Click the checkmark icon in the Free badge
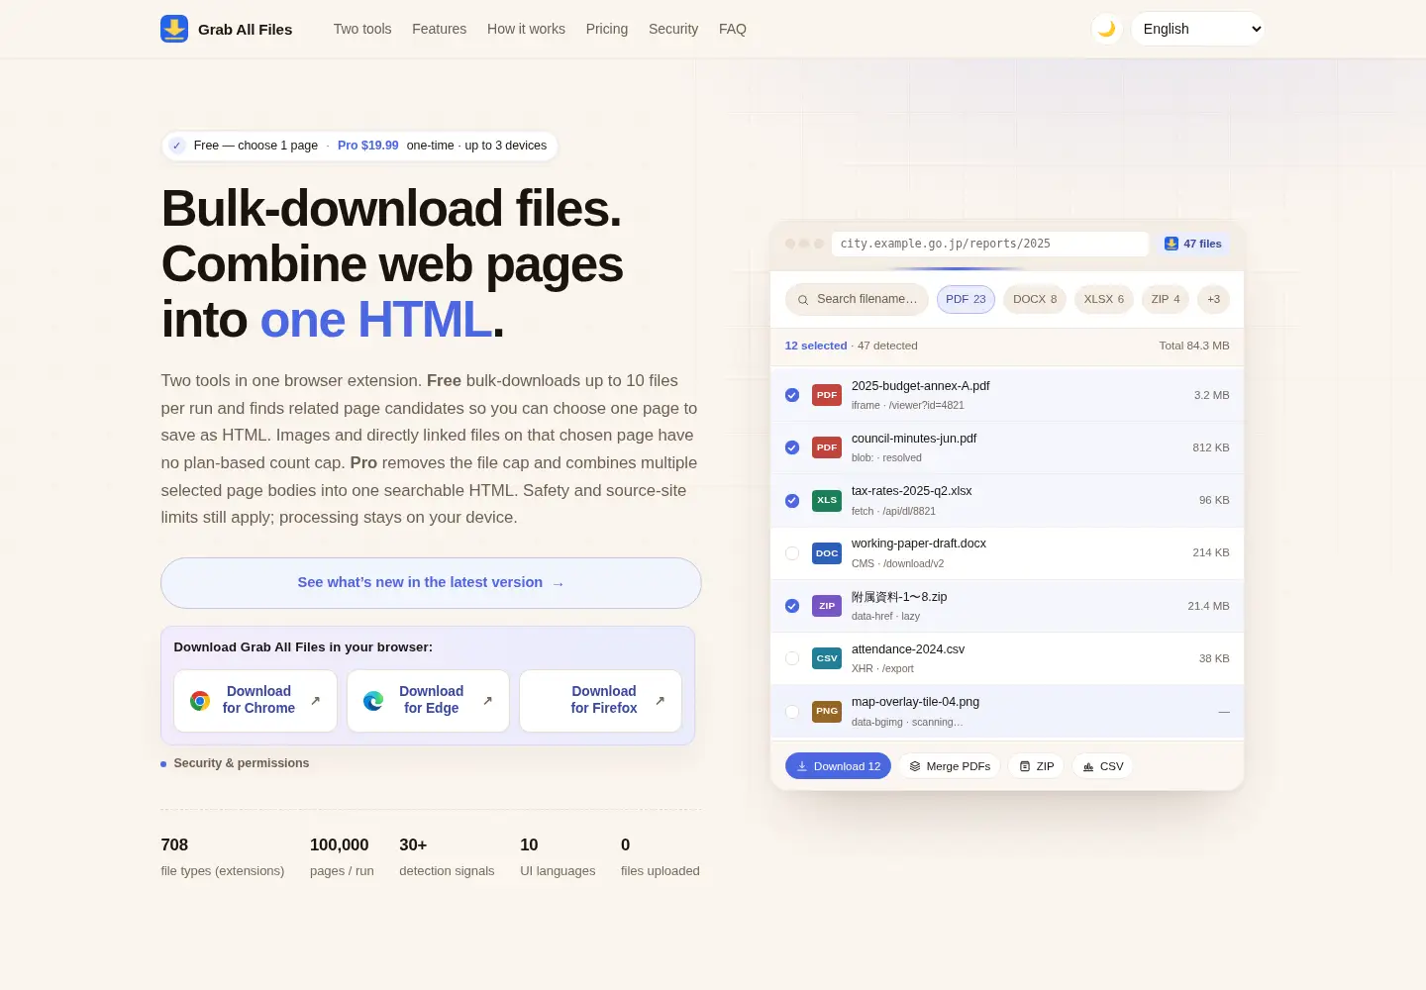The height and width of the screenshot is (990, 1426). (x=177, y=146)
